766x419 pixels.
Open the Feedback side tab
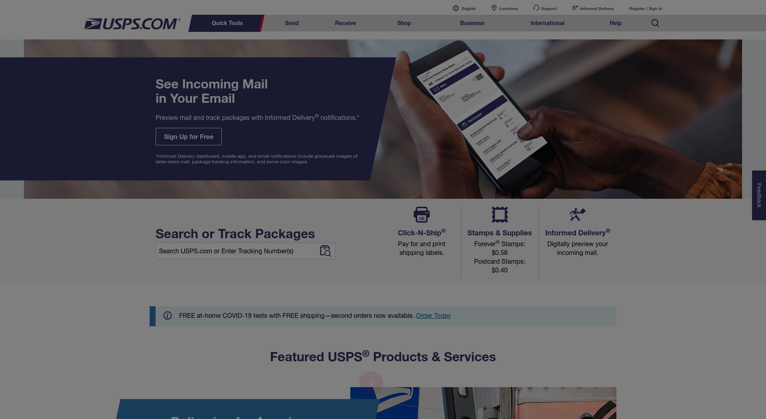759,195
